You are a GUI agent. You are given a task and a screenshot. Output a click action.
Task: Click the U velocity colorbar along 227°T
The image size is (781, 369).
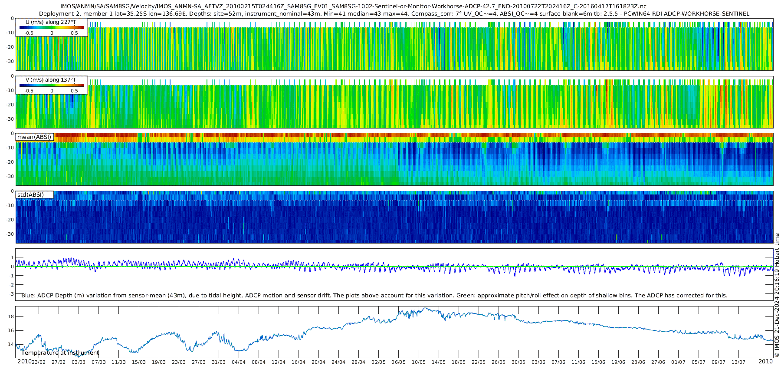tap(52, 28)
